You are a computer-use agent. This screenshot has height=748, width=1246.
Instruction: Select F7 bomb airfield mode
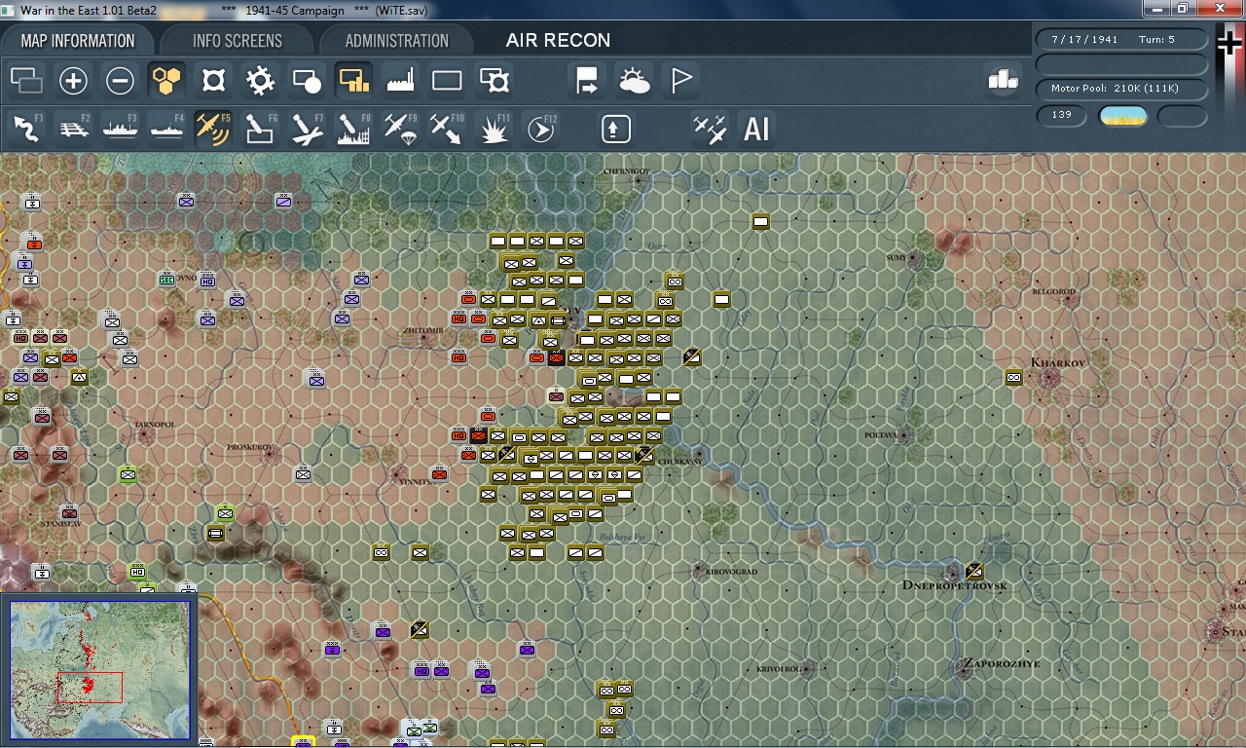click(x=307, y=129)
